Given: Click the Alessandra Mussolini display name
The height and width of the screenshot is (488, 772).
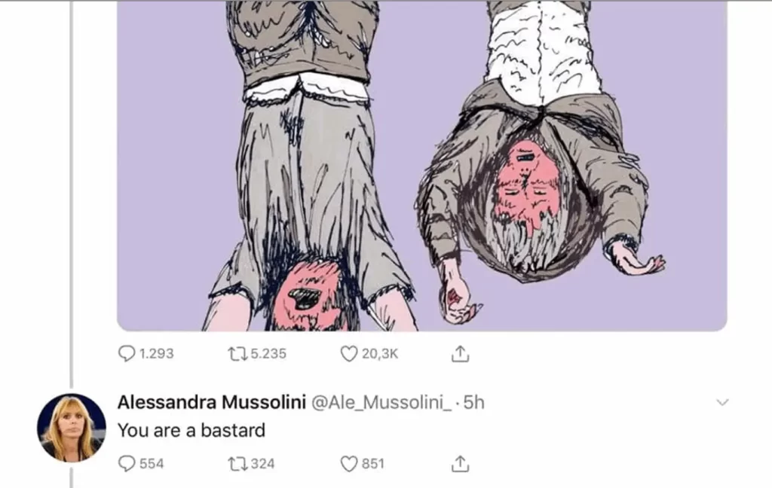Looking at the screenshot, I should click(212, 402).
